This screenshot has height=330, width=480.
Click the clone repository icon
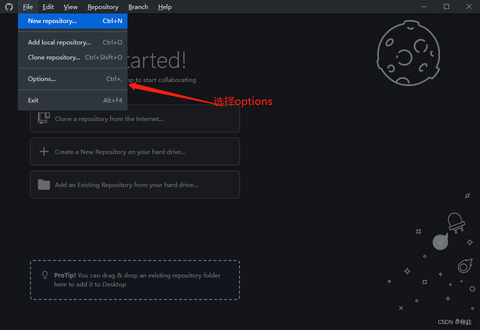[x=44, y=118]
